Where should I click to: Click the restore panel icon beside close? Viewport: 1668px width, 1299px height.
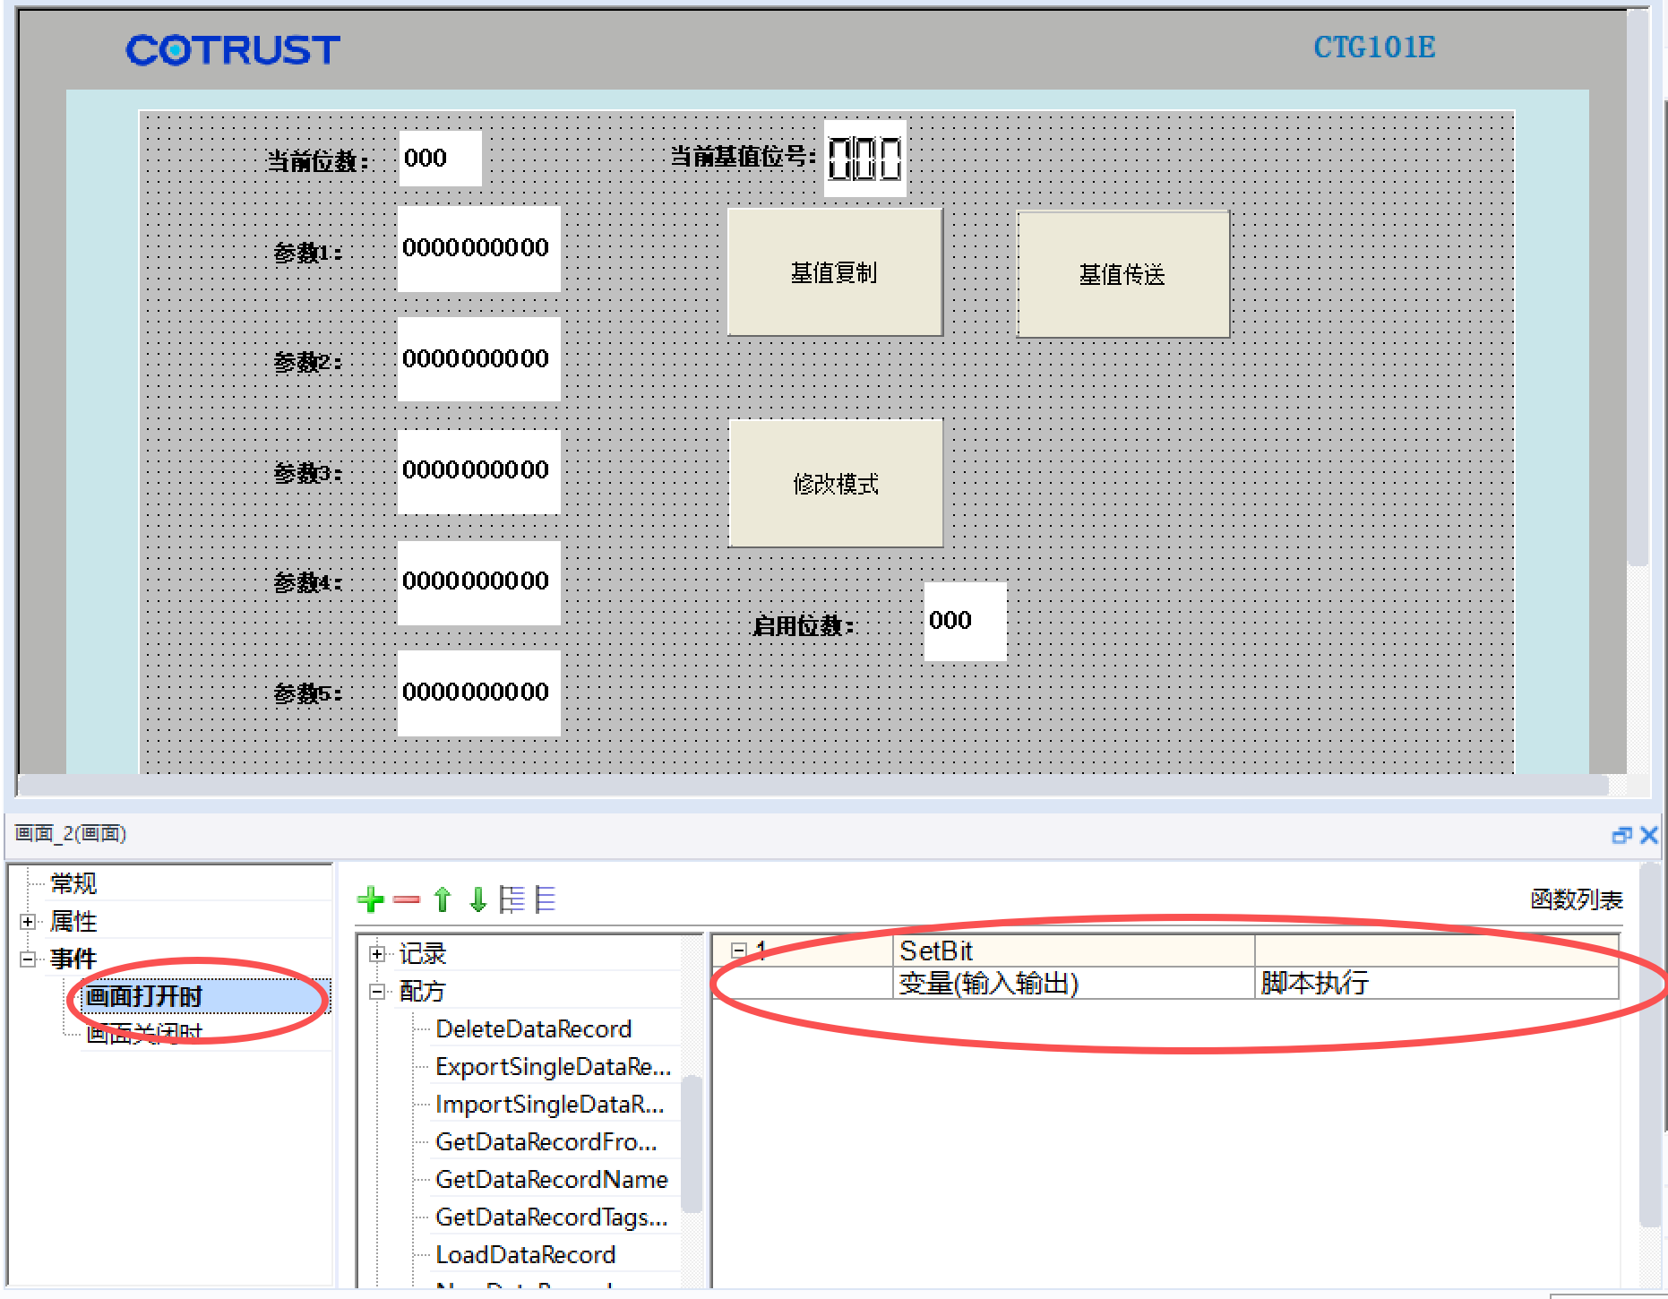(x=1621, y=835)
